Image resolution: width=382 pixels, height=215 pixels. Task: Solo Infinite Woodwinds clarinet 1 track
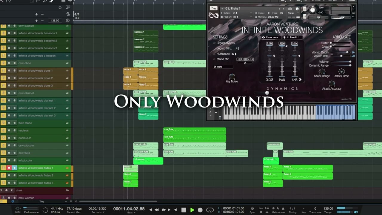[x=3, y=101]
